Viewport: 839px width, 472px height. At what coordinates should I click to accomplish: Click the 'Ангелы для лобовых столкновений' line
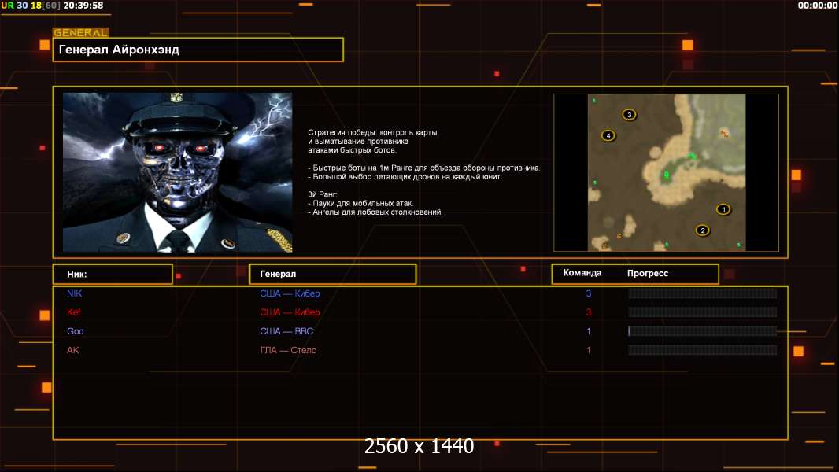pyautogui.click(x=375, y=212)
